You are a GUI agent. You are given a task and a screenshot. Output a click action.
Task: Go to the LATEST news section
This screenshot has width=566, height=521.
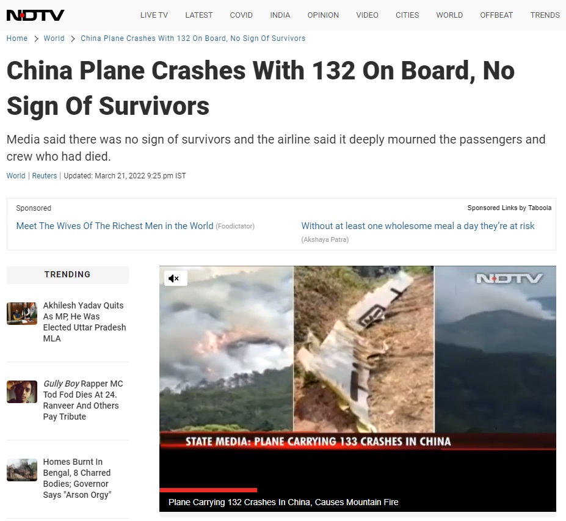(x=199, y=15)
